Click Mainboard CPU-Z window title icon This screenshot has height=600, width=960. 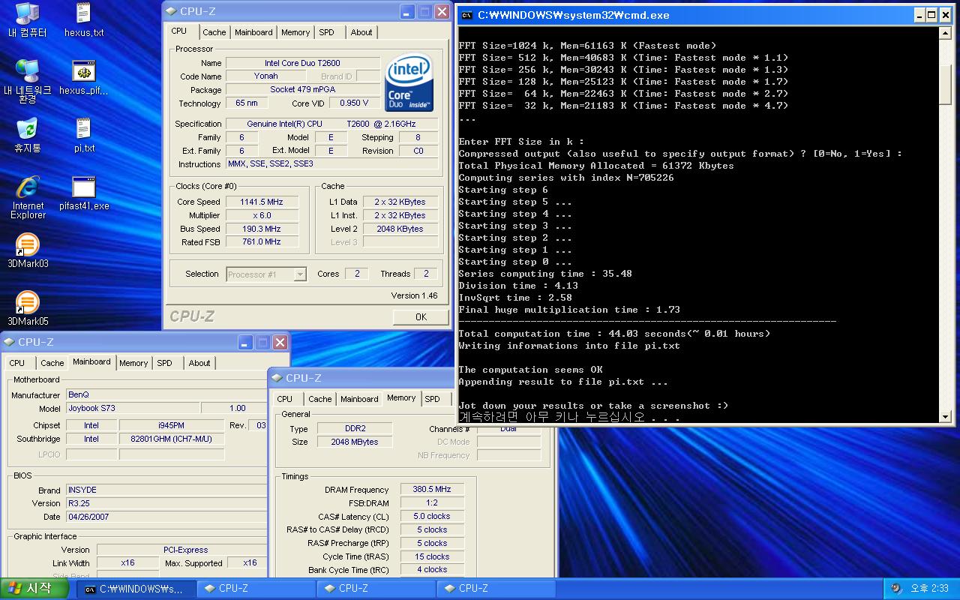[9, 342]
